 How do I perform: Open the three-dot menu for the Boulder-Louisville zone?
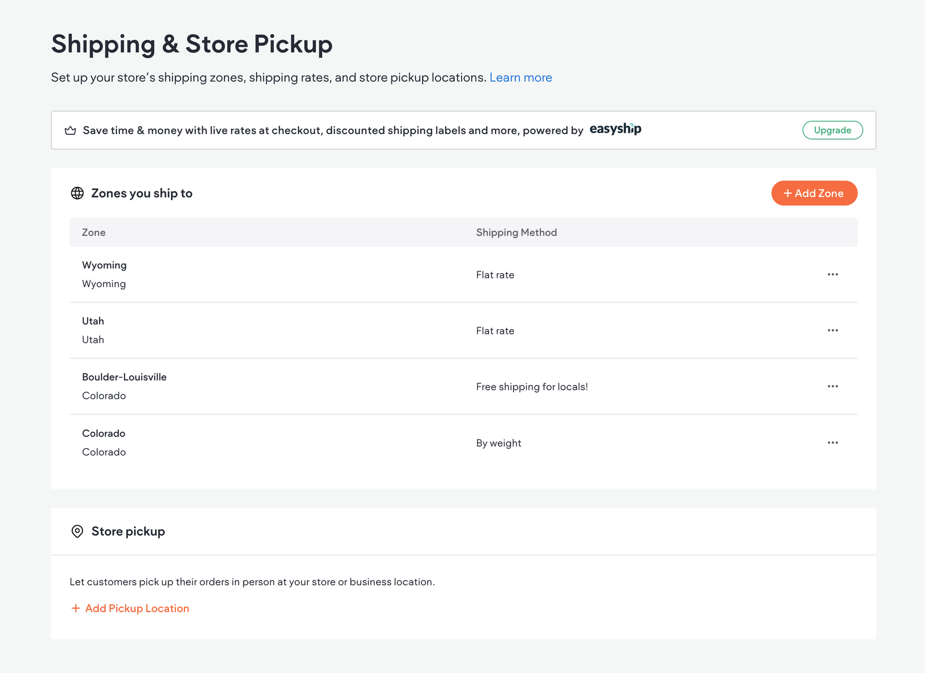832,386
